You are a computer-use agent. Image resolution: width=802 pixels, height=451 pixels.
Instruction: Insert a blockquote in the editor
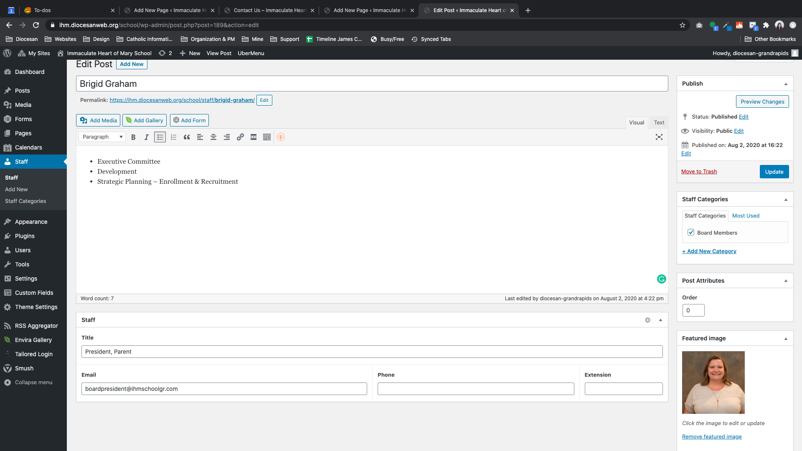coord(187,137)
